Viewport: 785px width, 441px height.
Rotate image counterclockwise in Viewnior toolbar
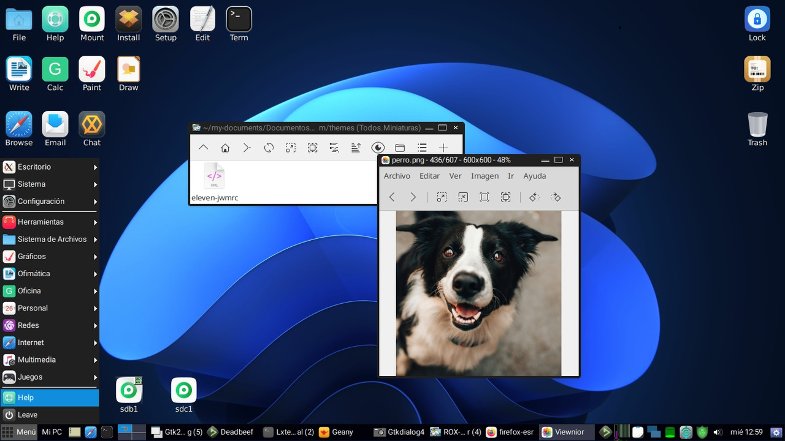pyautogui.click(x=534, y=197)
